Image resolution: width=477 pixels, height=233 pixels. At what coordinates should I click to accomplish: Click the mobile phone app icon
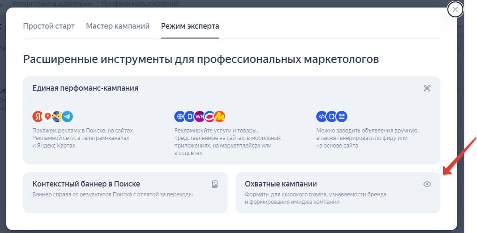(189, 116)
